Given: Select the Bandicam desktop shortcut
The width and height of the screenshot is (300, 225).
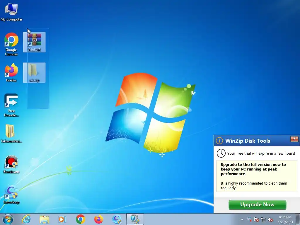Looking at the screenshot, I should (x=11, y=164).
